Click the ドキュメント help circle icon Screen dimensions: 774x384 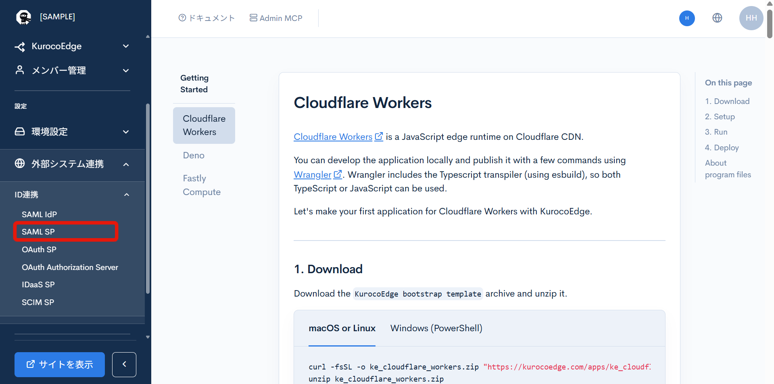pos(182,18)
